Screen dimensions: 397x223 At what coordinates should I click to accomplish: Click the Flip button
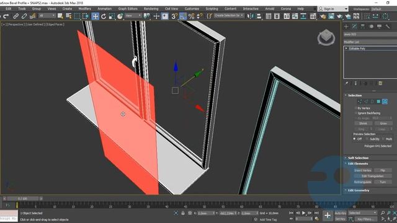pos(383,170)
